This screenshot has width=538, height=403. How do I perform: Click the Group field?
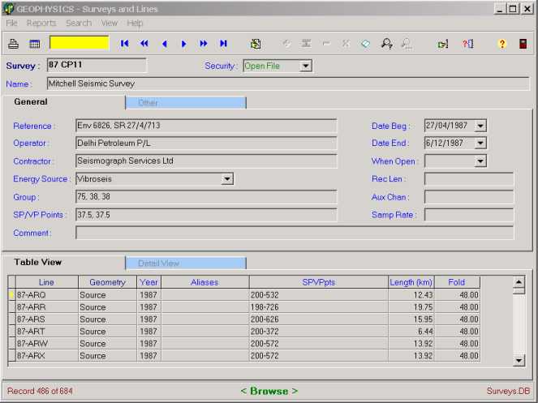(x=206, y=197)
